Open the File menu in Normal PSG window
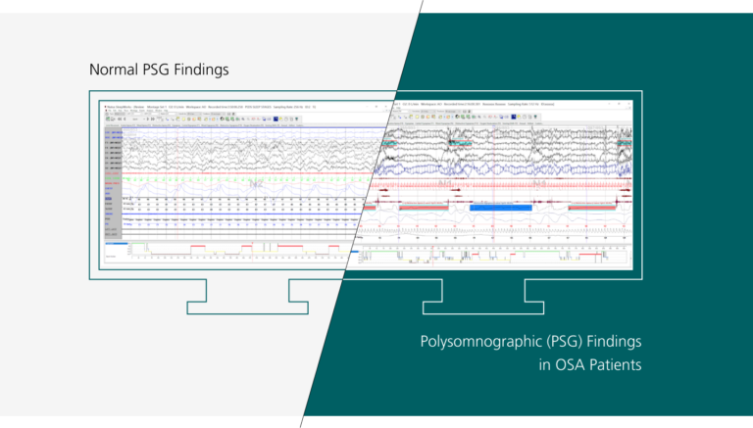753x428 pixels. click(109, 112)
